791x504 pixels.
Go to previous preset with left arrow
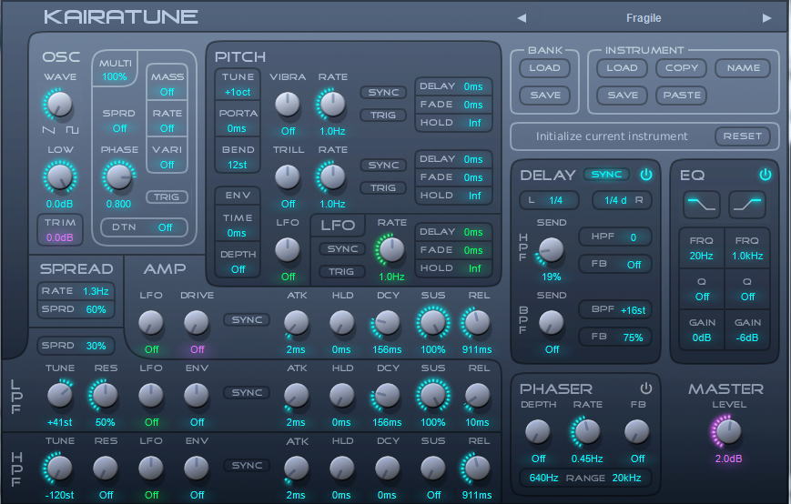[x=522, y=18]
